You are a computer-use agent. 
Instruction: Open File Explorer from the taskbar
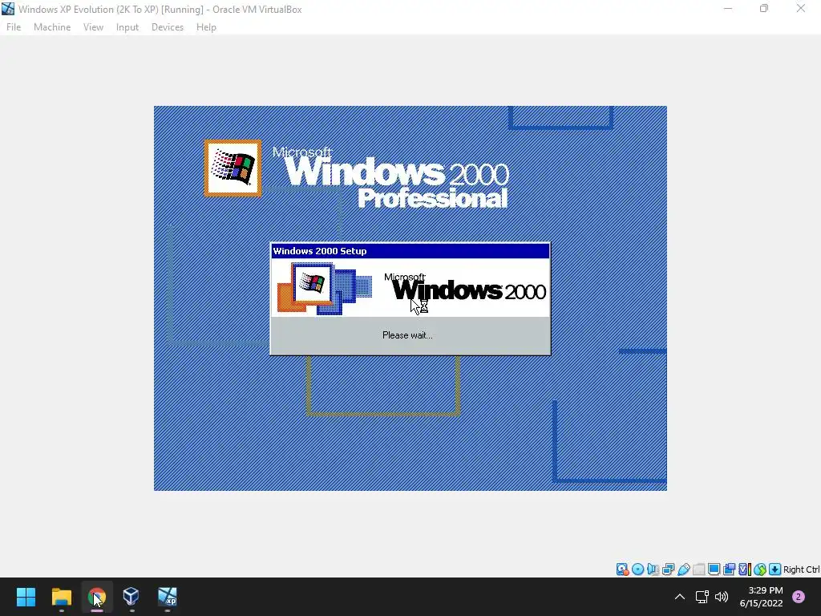click(x=61, y=597)
